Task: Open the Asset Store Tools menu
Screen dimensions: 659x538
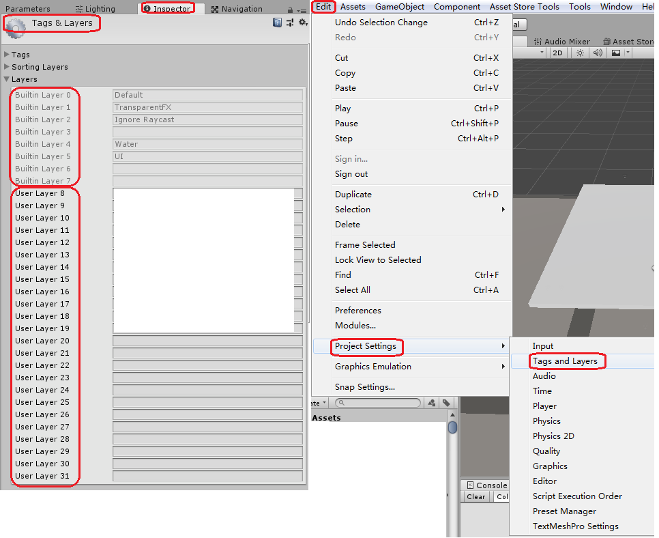Action: (524, 7)
